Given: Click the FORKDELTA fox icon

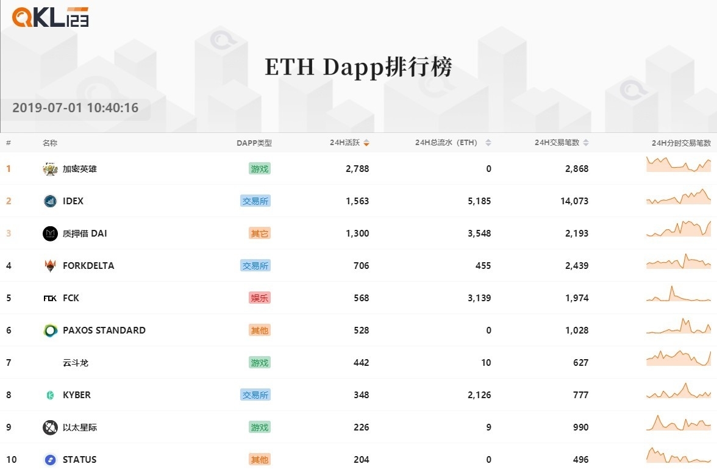Looking at the screenshot, I should tap(50, 266).
